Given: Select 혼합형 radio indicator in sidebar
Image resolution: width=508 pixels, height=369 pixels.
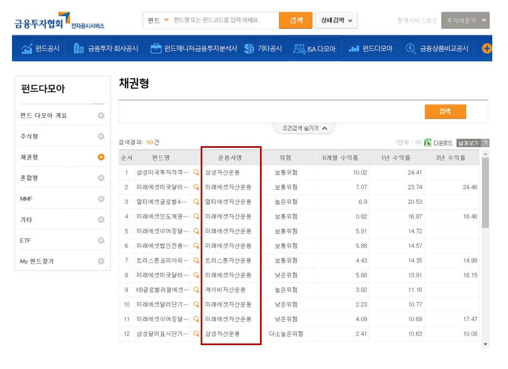Looking at the screenshot, I should (101, 178).
